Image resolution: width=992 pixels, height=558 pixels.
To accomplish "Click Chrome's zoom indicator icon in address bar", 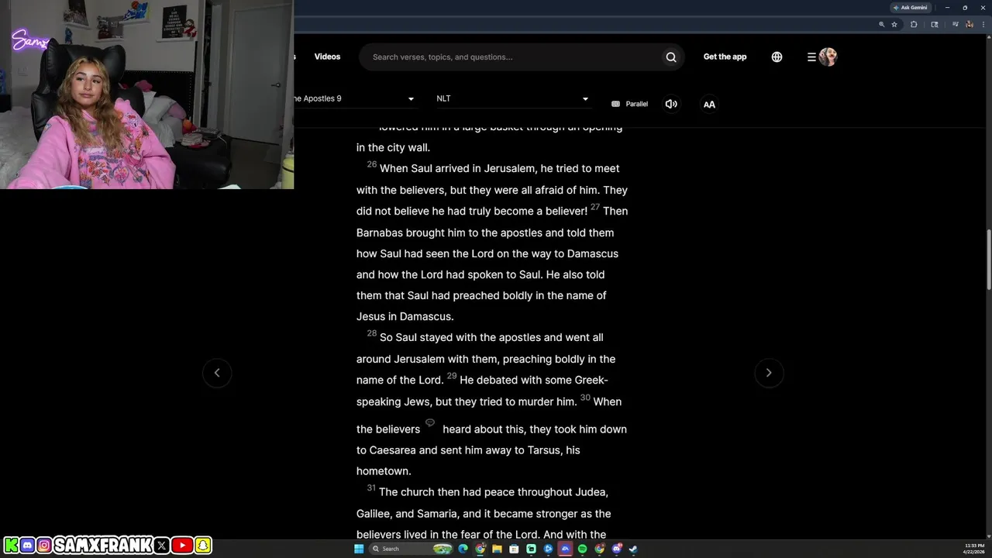I will point(882,24).
